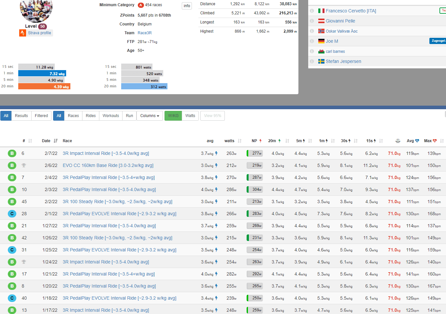This screenshot has width=446, height=314.
Task: Switch to the Filtered tab
Action: point(41,116)
